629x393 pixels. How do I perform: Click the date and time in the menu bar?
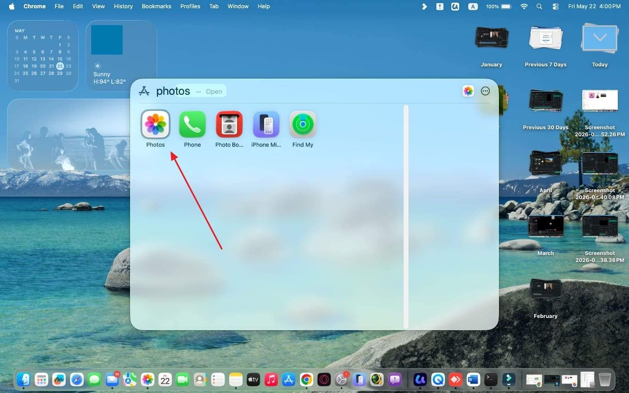[594, 6]
